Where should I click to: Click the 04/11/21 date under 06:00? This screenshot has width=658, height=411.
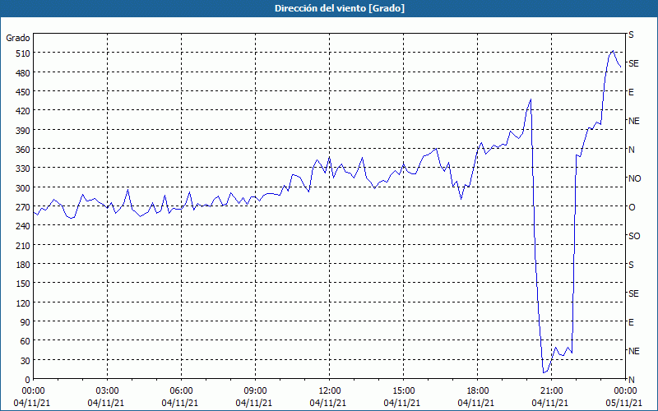(x=180, y=403)
